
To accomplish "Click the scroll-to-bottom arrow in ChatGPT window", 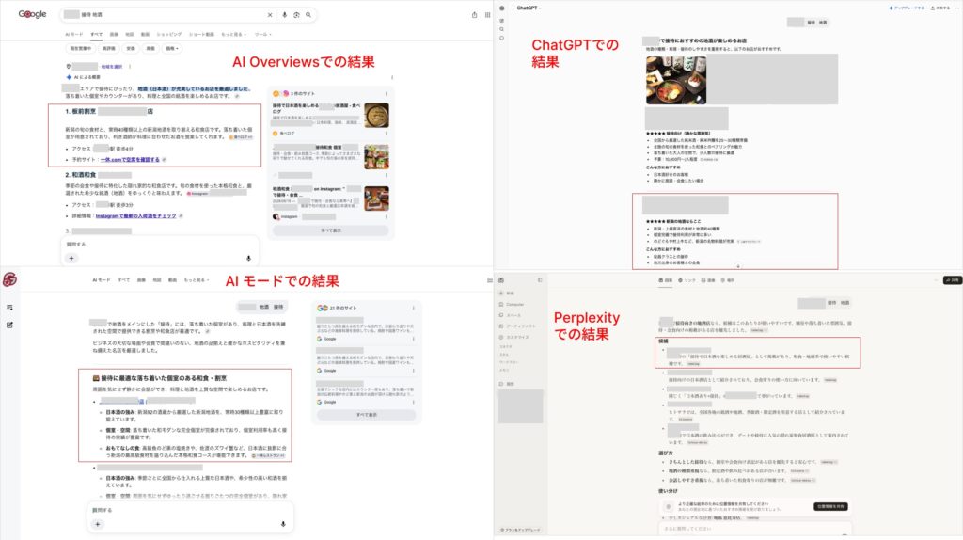I will point(738,266).
